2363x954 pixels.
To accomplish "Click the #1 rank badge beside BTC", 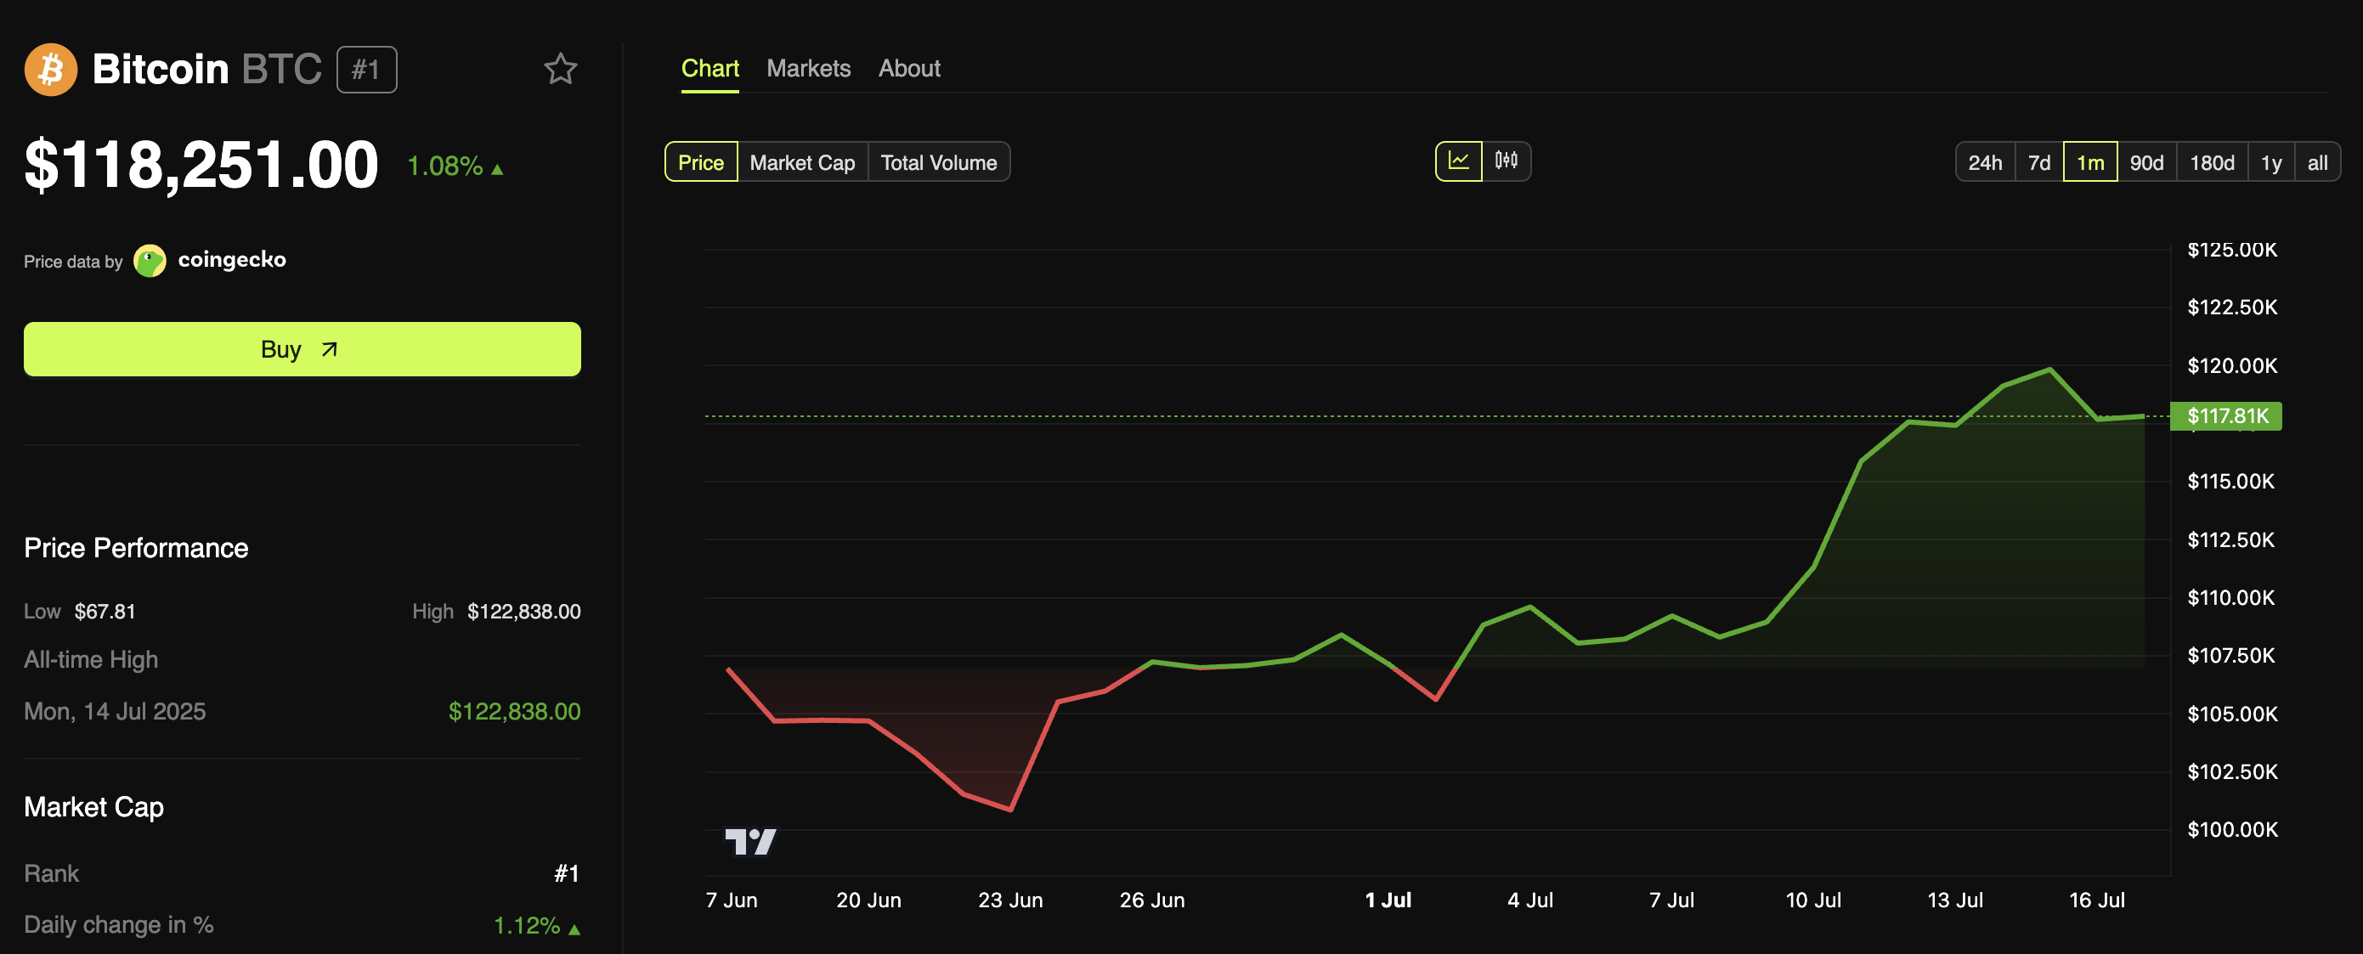I will pyautogui.click(x=366, y=70).
